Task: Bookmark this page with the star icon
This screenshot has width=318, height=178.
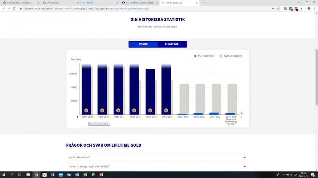Action: [x=278, y=8]
